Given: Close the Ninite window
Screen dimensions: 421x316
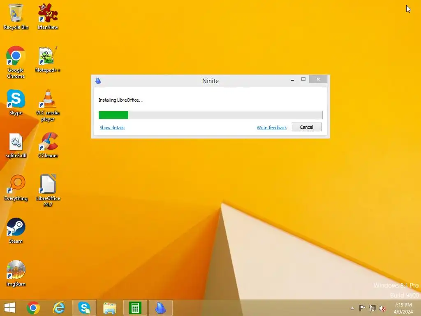Looking at the screenshot, I should coord(318,79).
